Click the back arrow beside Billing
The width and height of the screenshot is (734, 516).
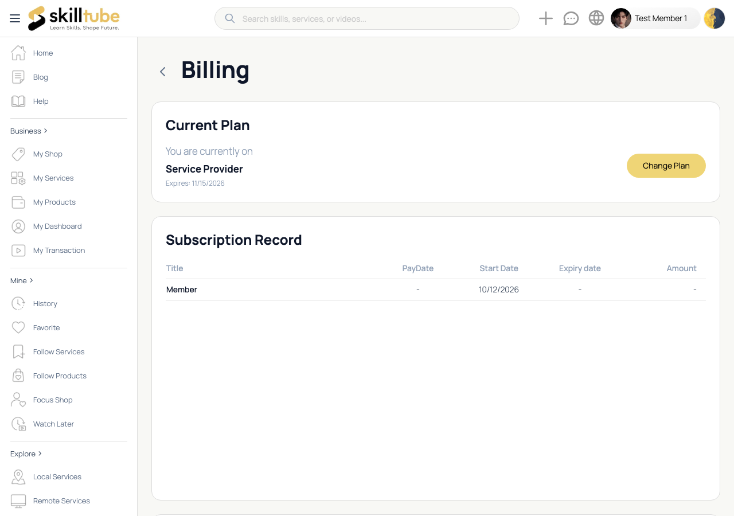point(163,72)
